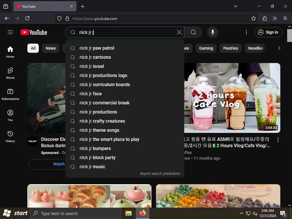Click the Firefox taskbar icon
Viewport: 292px width, 219px height.
143,213
